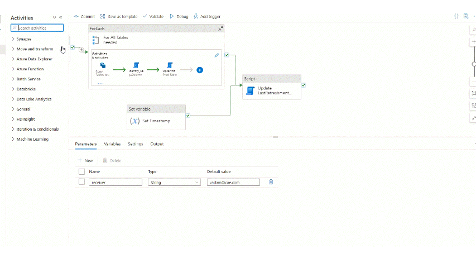
Task: Click the pencil edit icon in ForEach activities
Action: coord(217,55)
